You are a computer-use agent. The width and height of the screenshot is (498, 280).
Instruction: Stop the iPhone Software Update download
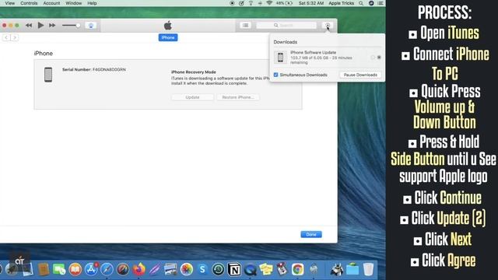pos(379,58)
